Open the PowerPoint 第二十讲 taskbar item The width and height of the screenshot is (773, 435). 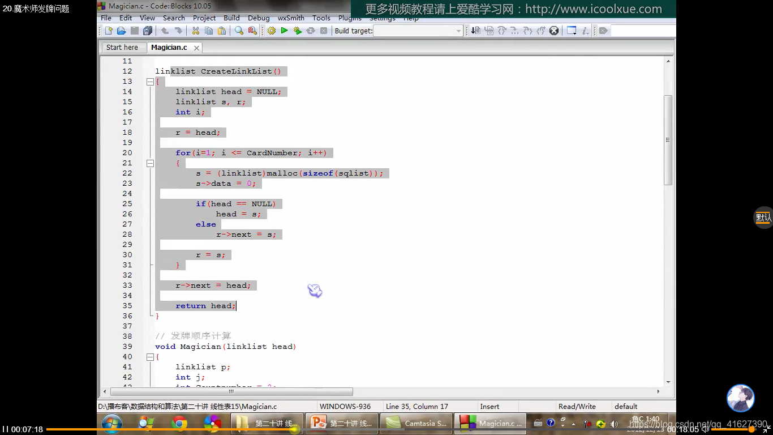(341, 423)
